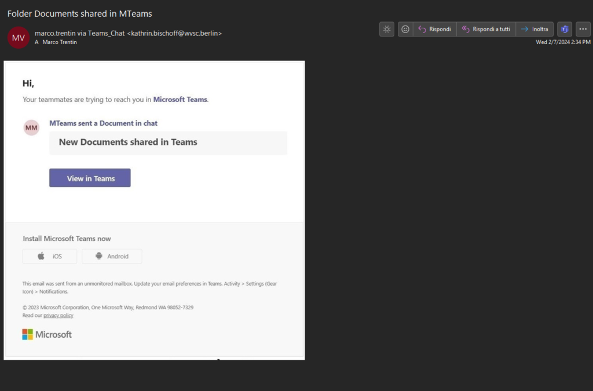This screenshot has width=593, height=391.
Task: Click the Android install button
Action: (112, 256)
